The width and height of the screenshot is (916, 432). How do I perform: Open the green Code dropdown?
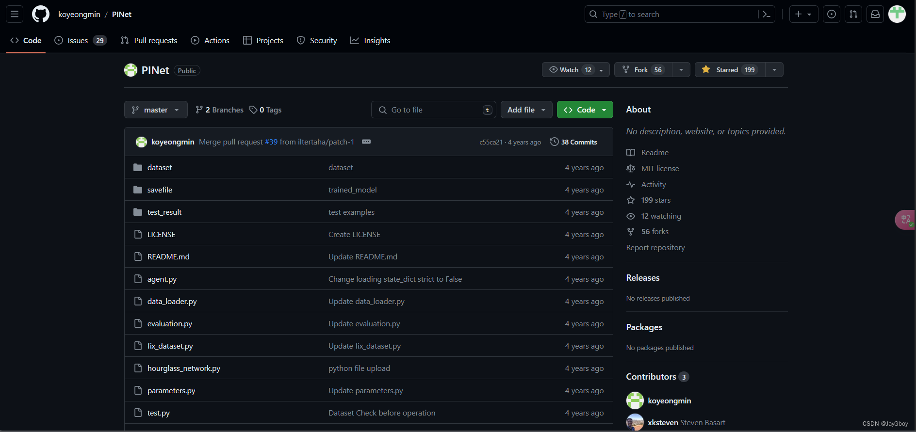click(585, 110)
